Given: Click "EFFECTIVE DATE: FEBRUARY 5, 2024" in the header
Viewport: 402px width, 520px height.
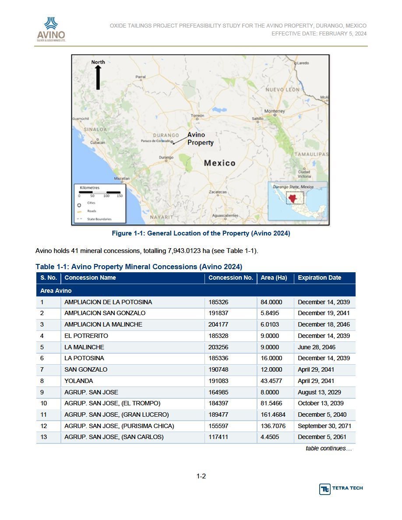Looking at the screenshot, I should pyautogui.click(x=319, y=34).
